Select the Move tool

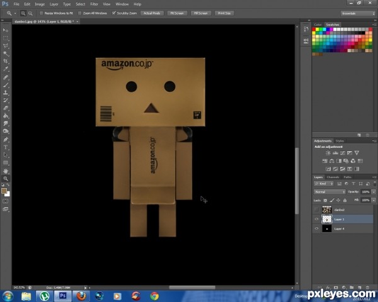coord(6,30)
